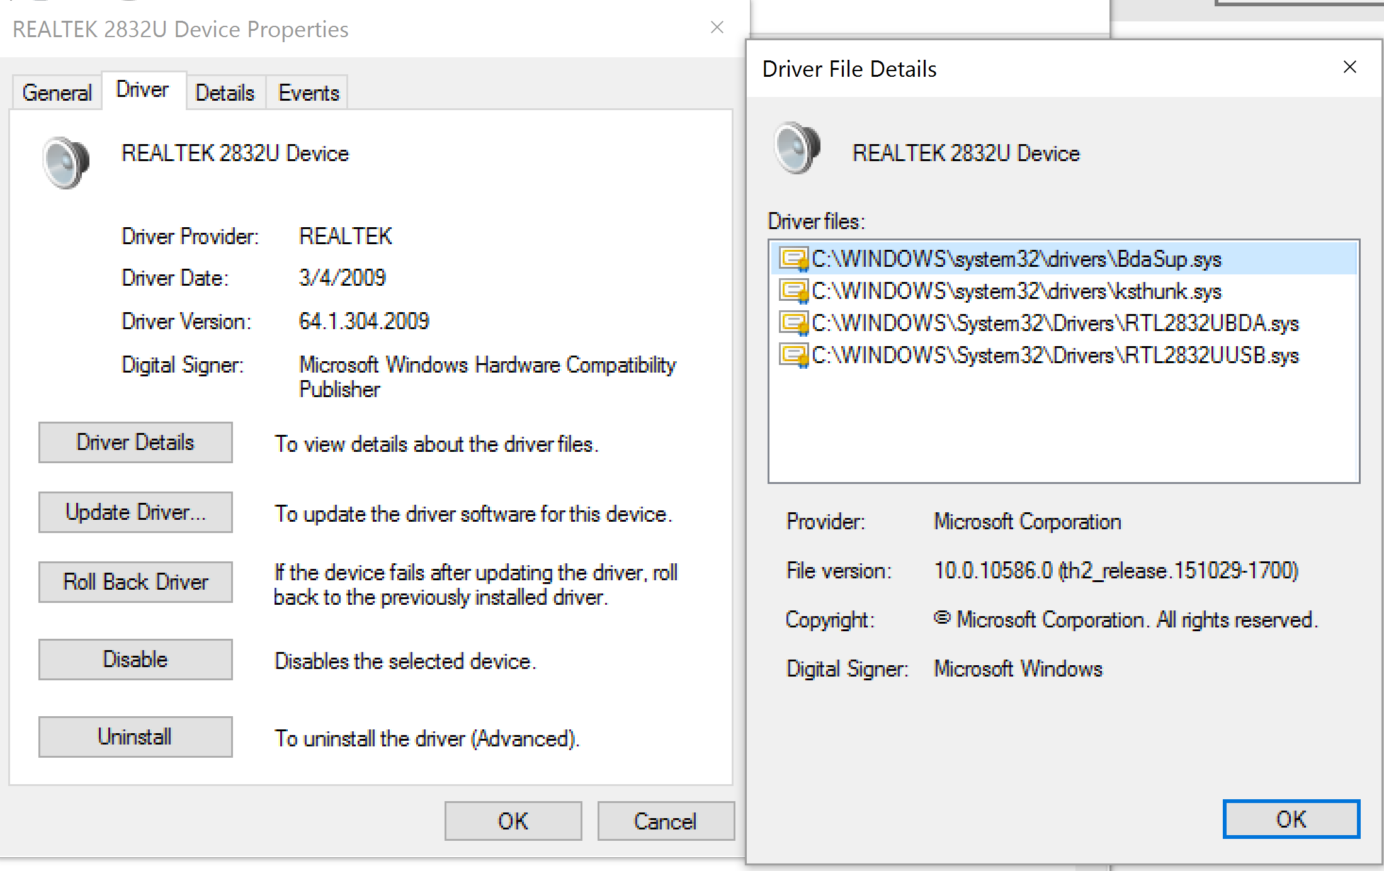The width and height of the screenshot is (1384, 871).
Task: Click the speaker icon in Driver File Details
Action: tap(797, 148)
